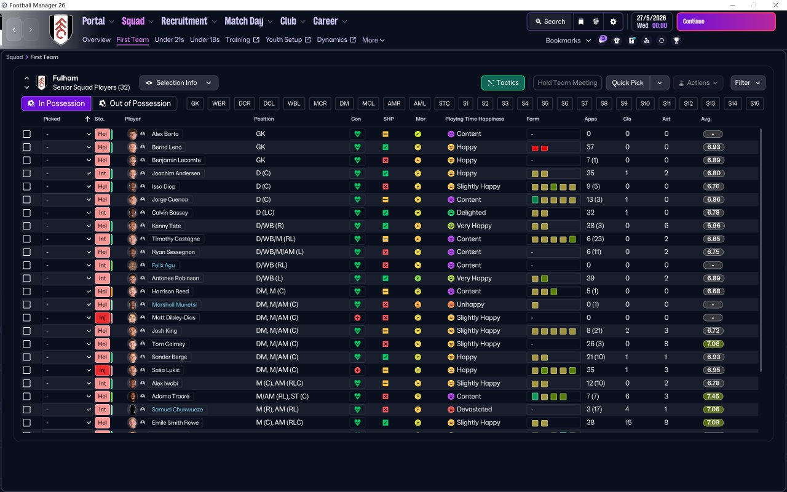
Task: Select the checkbox for Antonee Robinson
Action: click(26, 278)
